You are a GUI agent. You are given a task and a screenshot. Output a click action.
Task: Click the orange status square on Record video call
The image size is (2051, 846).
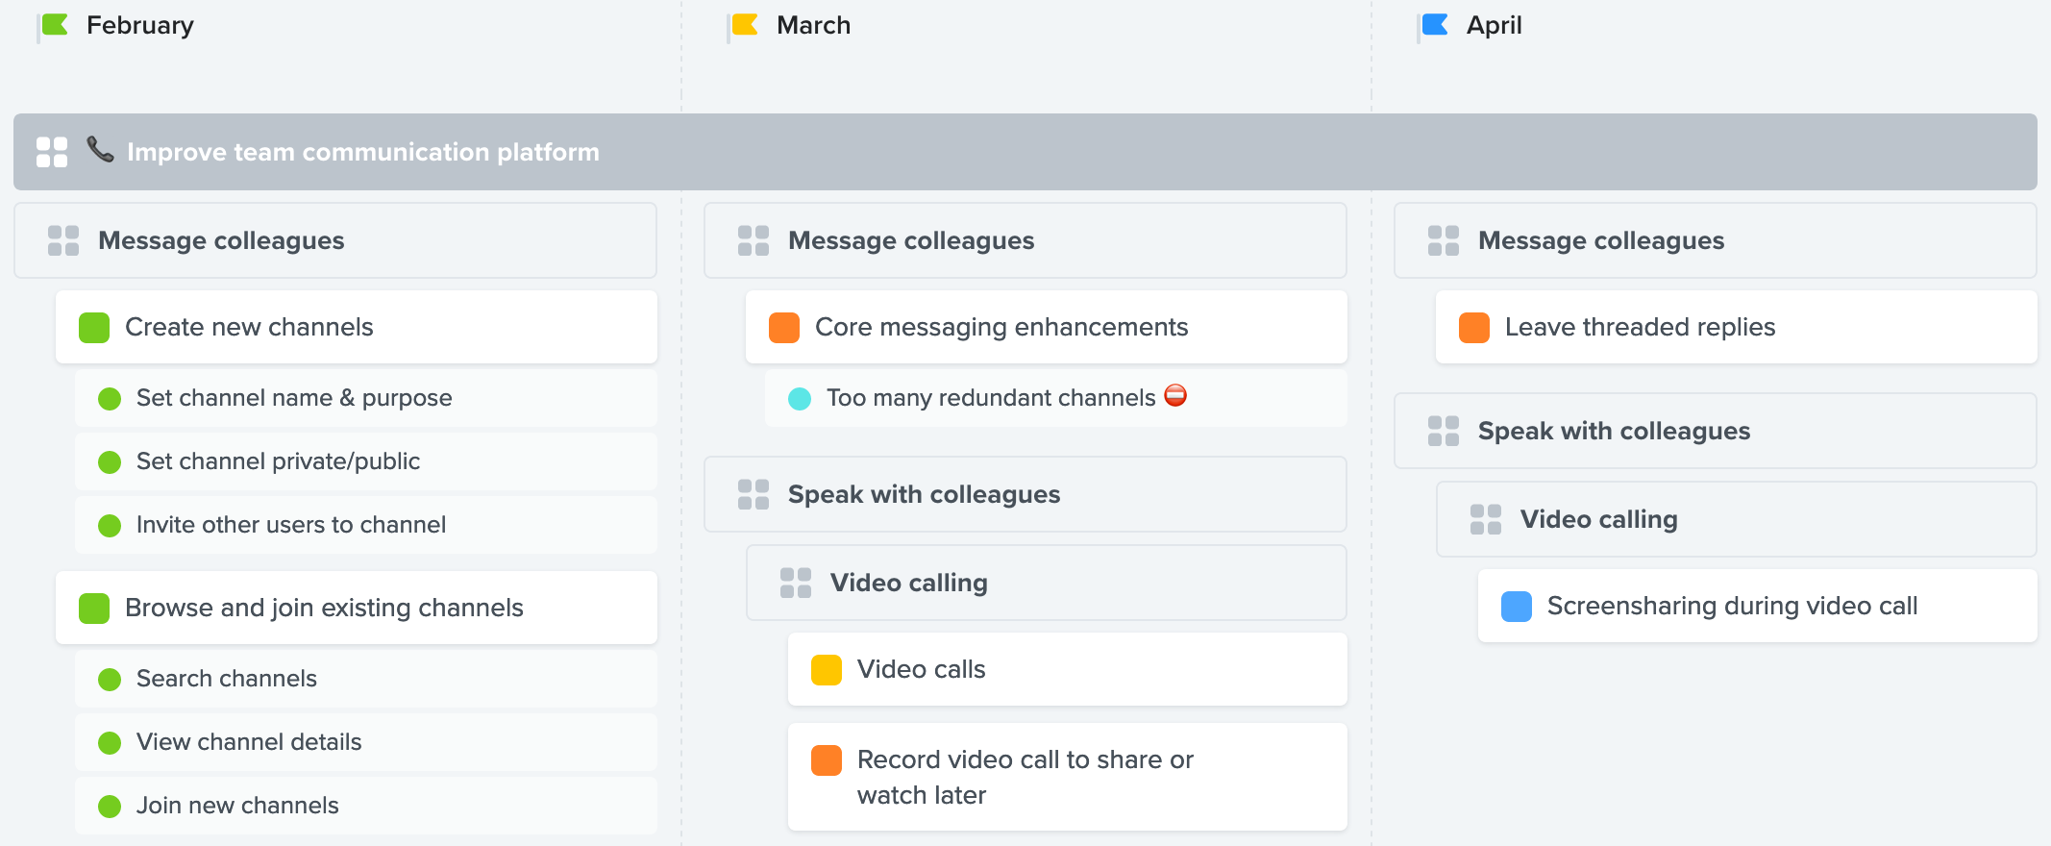[827, 760]
